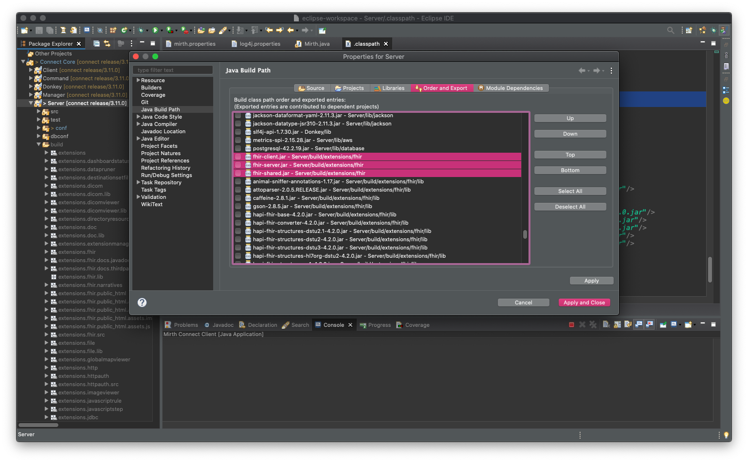
Task: Click the Open Type toolbar icon
Action: (201, 30)
